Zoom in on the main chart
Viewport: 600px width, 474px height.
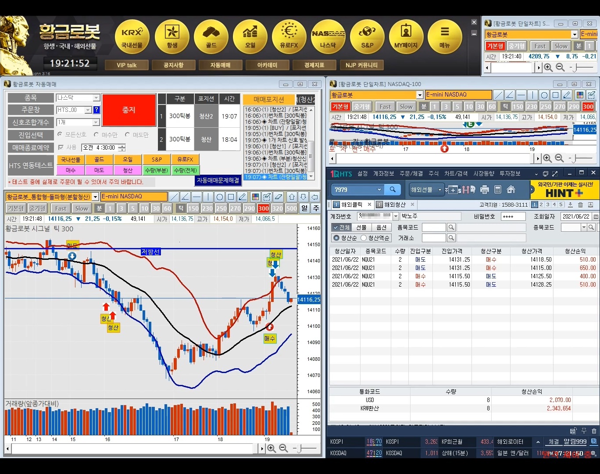point(271,448)
